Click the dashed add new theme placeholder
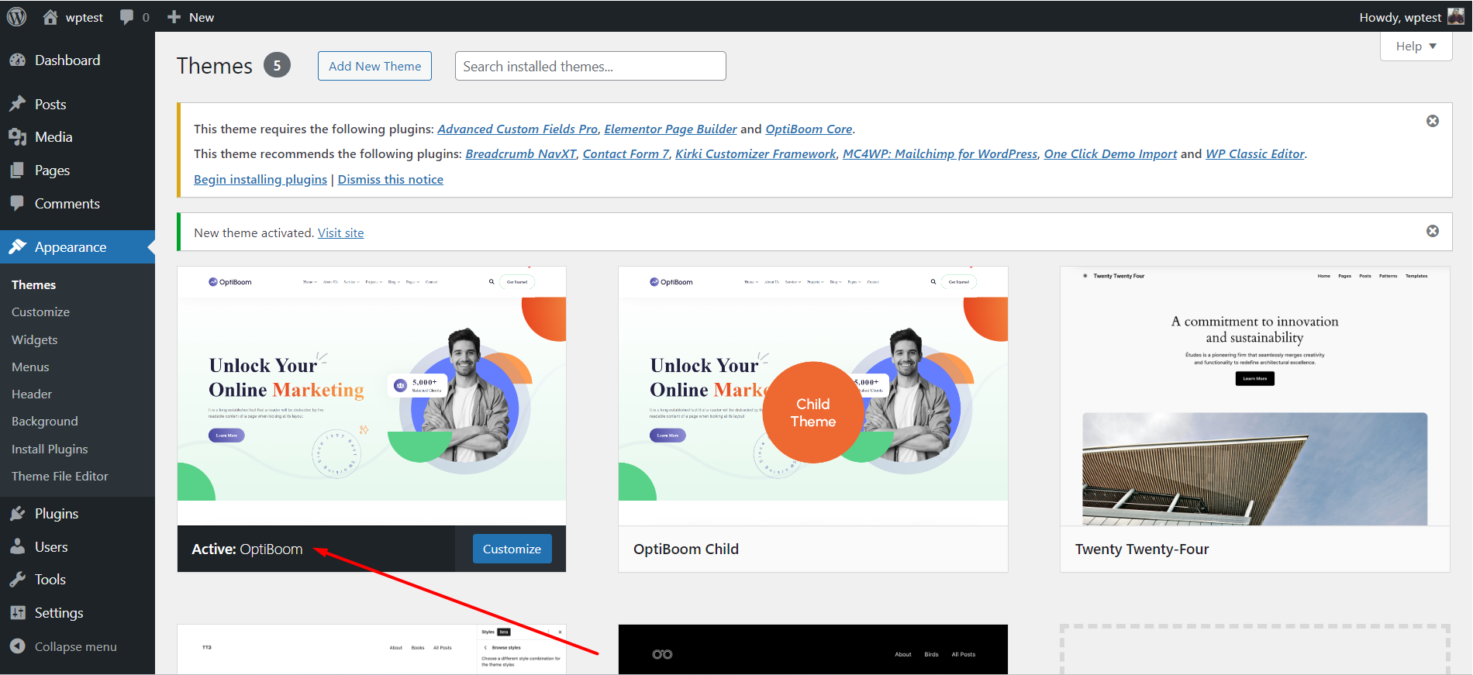The width and height of the screenshot is (1473, 675). (x=1254, y=649)
